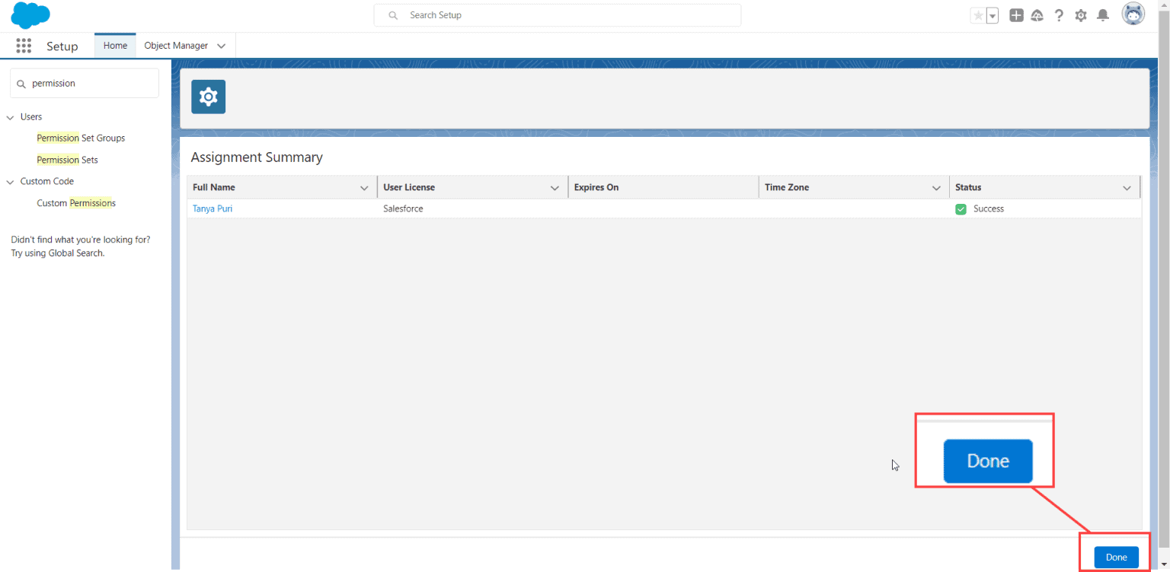Open the Setup gear menu
This screenshot has width=1170, height=572.
click(1081, 15)
